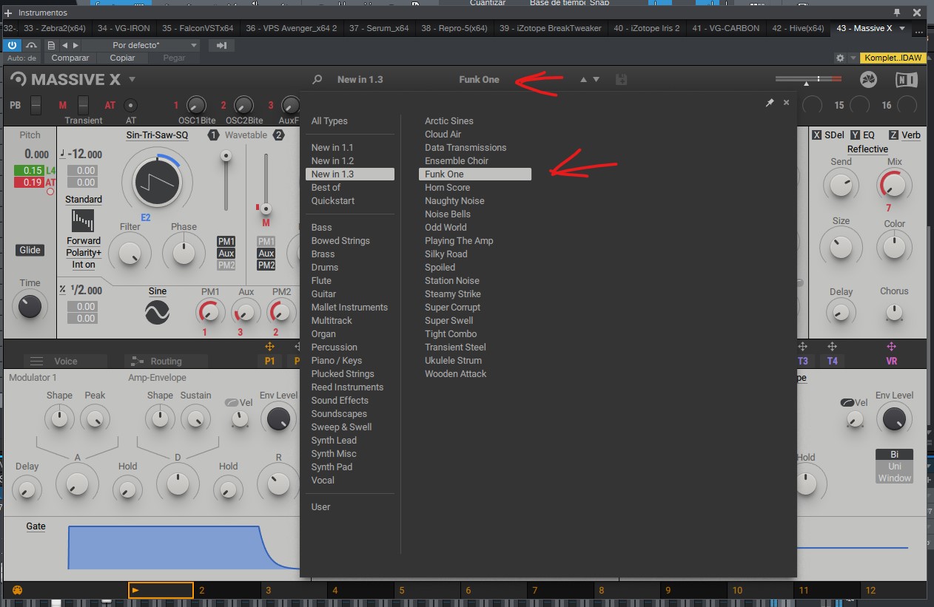Go to previous host preset arrow
934x607 pixels.
64,45
